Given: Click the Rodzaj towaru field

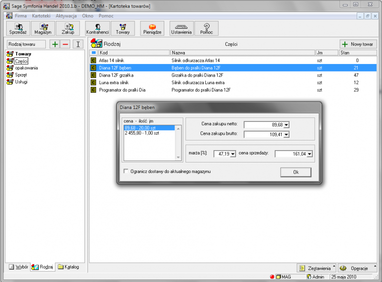Looking at the screenshot, I should 26,44.
